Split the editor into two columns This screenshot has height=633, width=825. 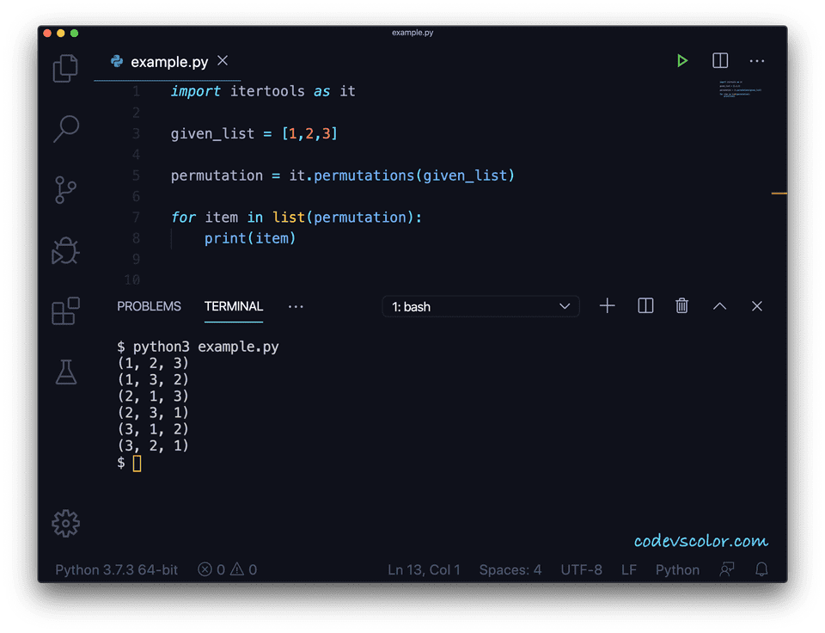point(719,61)
